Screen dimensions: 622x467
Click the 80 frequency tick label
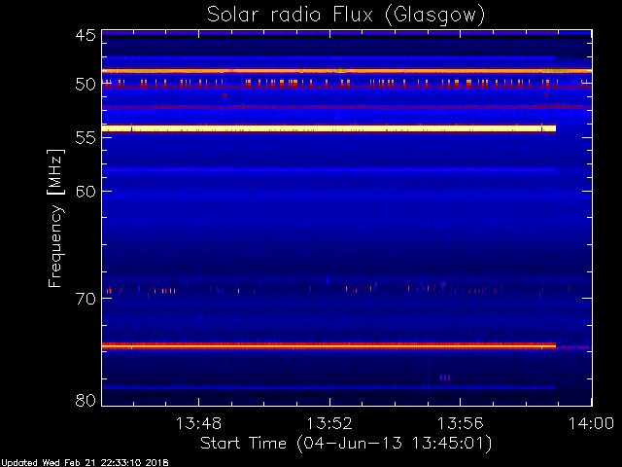pos(86,400)
